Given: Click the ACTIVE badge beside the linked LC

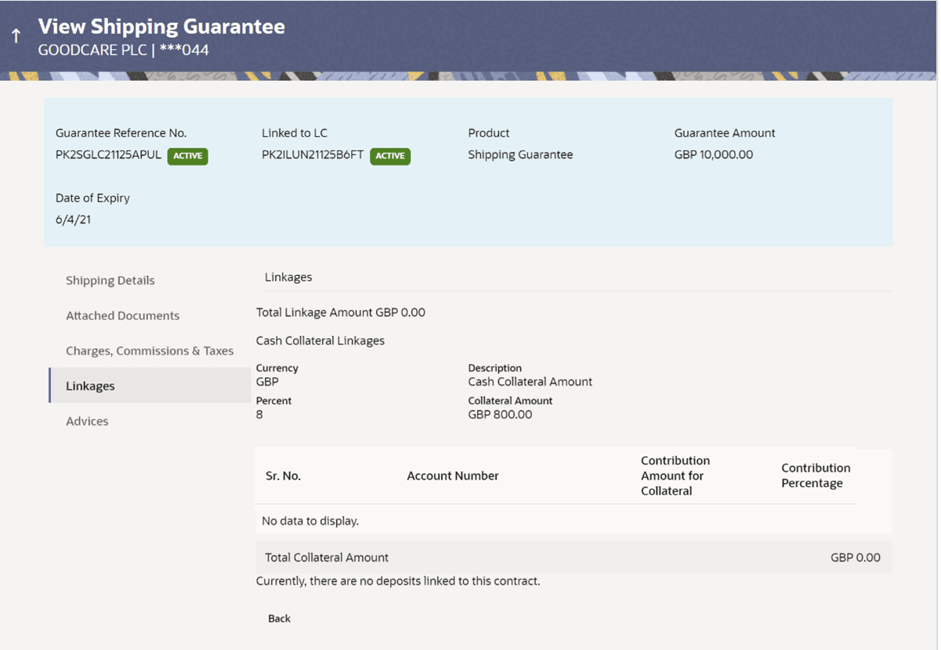Looking at the screenshot, I should point(389,156).
